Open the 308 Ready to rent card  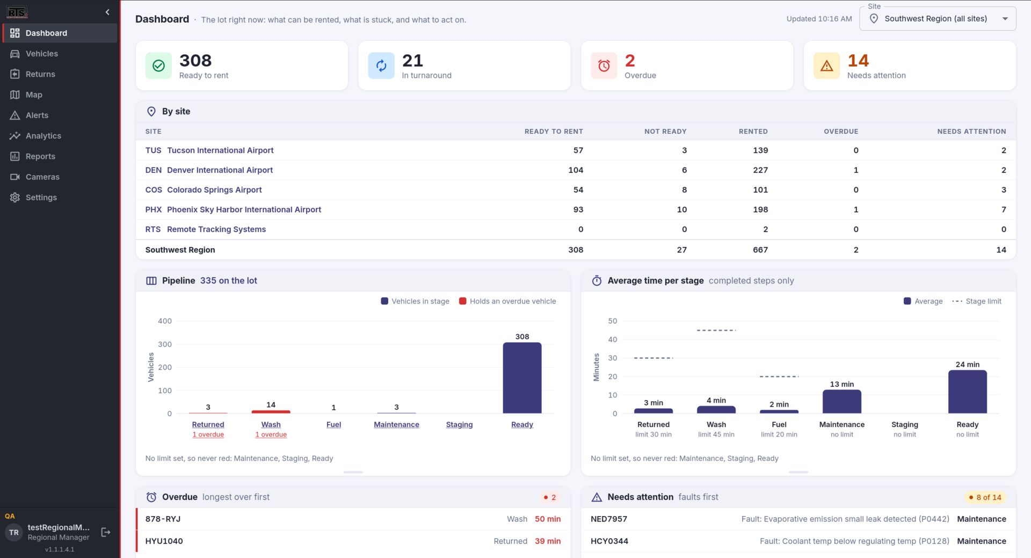click(x=242, y=66)
